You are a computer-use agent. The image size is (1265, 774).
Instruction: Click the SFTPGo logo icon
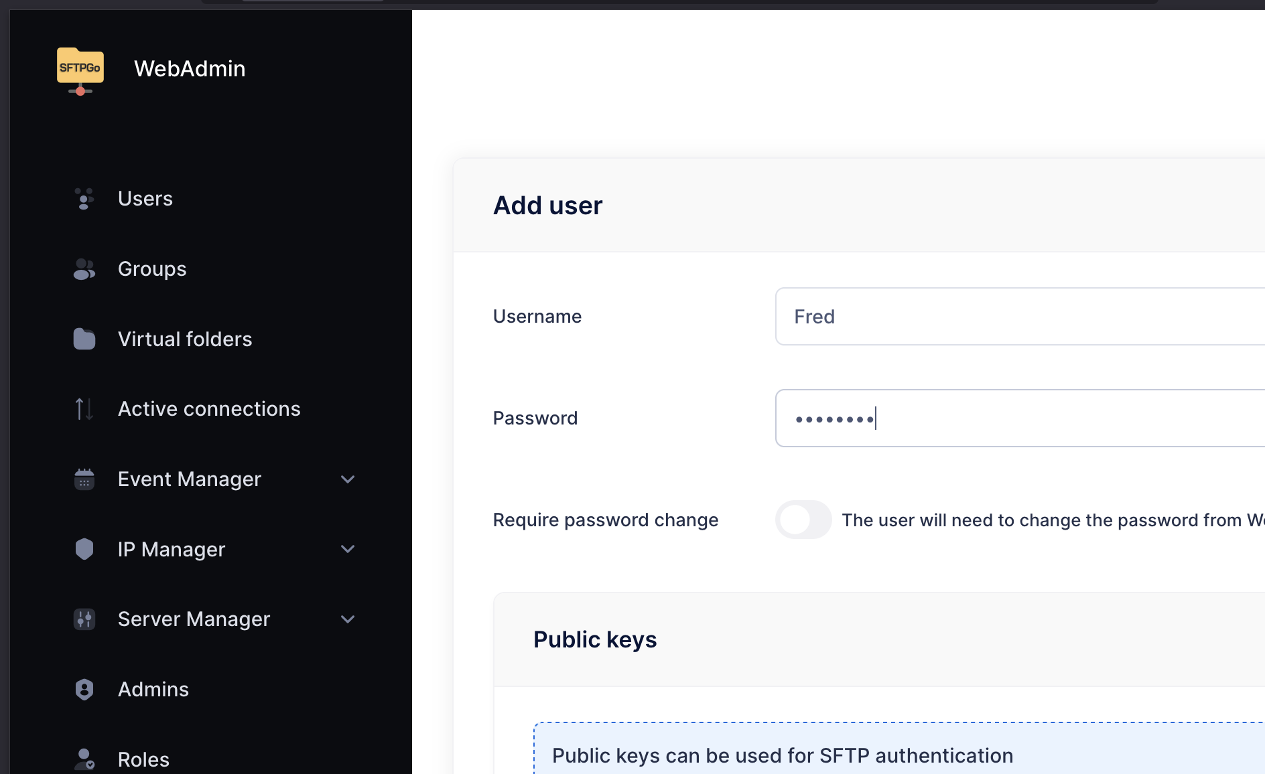(x=80, y=70)
